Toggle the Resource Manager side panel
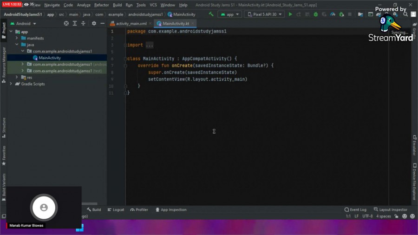This screenshot has width=418, height=235. [4, 62]
